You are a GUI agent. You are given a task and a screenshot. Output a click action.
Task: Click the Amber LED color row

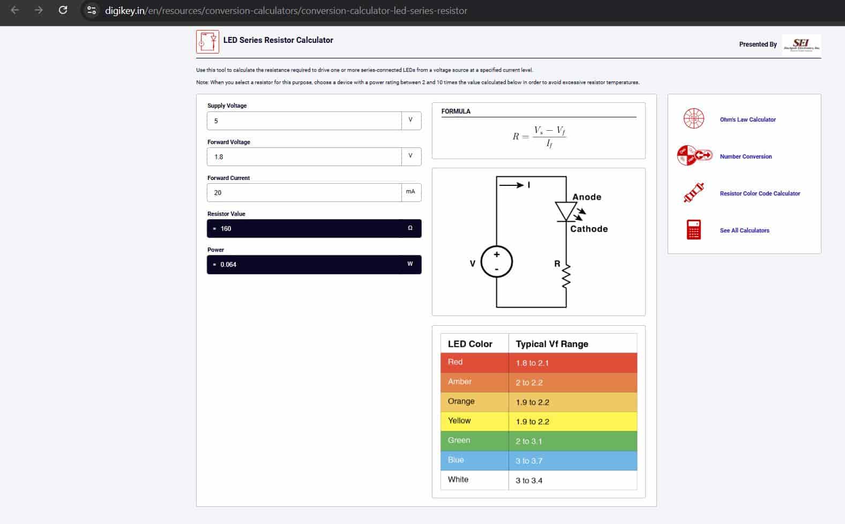coord(539,383)
